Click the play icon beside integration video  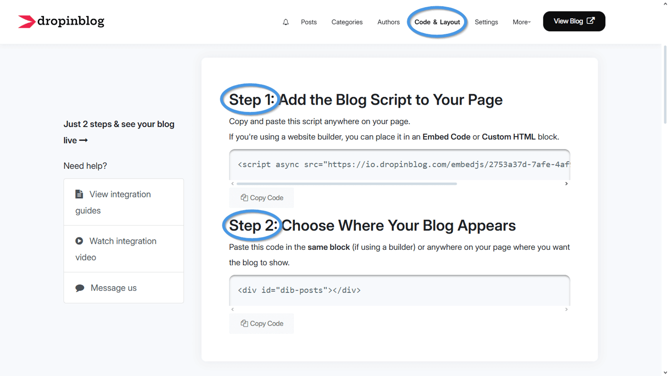click(x=79, y=241)
